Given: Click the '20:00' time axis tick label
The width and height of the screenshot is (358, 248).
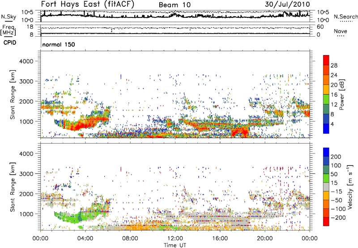Looking at the screenshot, I should [x=265, y=239].
